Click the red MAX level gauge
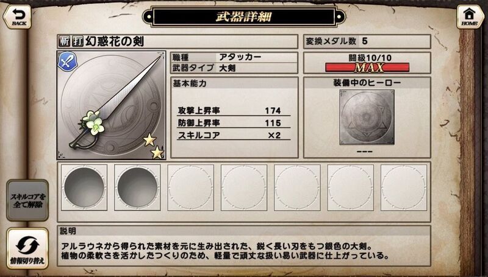 point(367,68)
